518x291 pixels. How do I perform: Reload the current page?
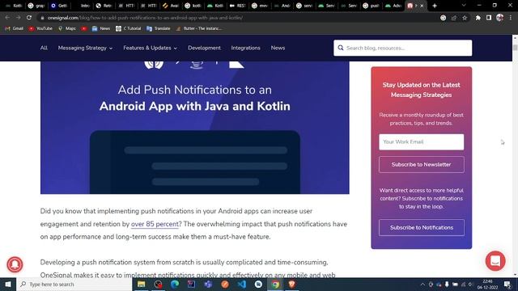point(29,18)
